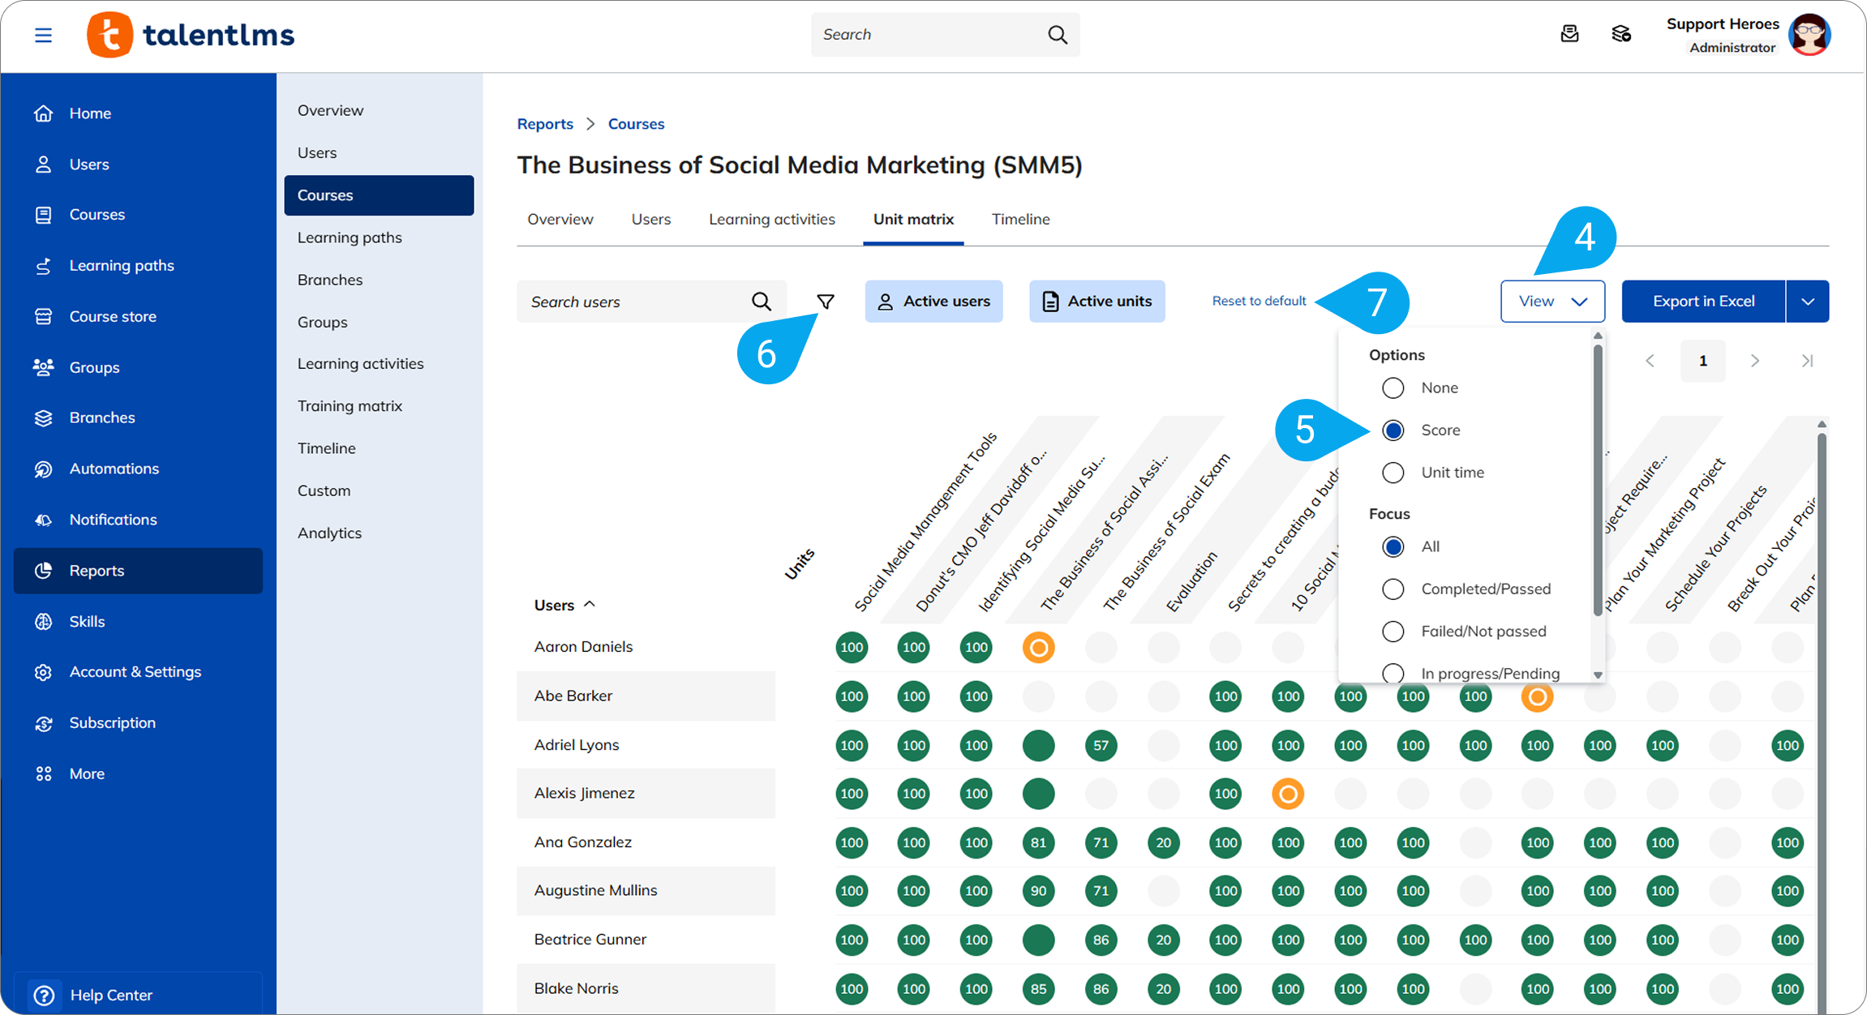Select the None radio option
This screenshot has height=1015, width=1867.
(1393, 388)
